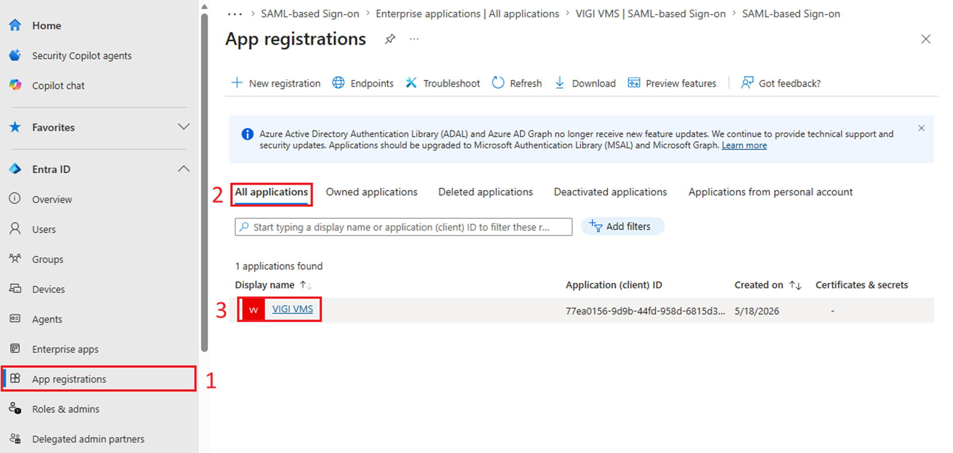Image resolution: width=953 pixels, height=453 pixels.
Task: Open the Users page
Action: [44, 229]
